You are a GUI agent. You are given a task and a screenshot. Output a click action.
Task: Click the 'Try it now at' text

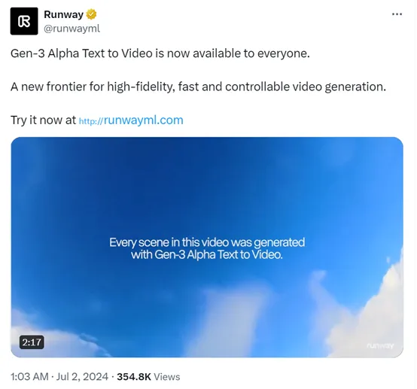43,120
